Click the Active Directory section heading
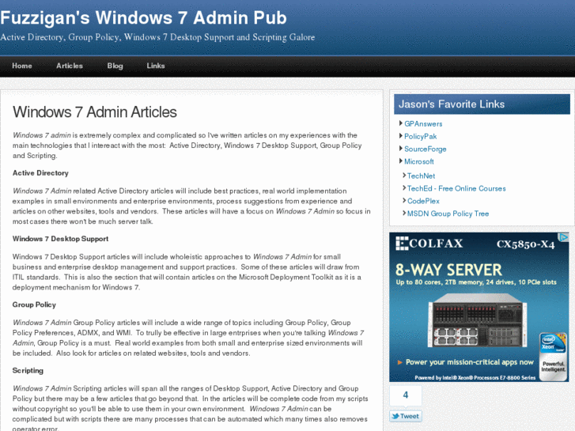 (x=40, y=173)
